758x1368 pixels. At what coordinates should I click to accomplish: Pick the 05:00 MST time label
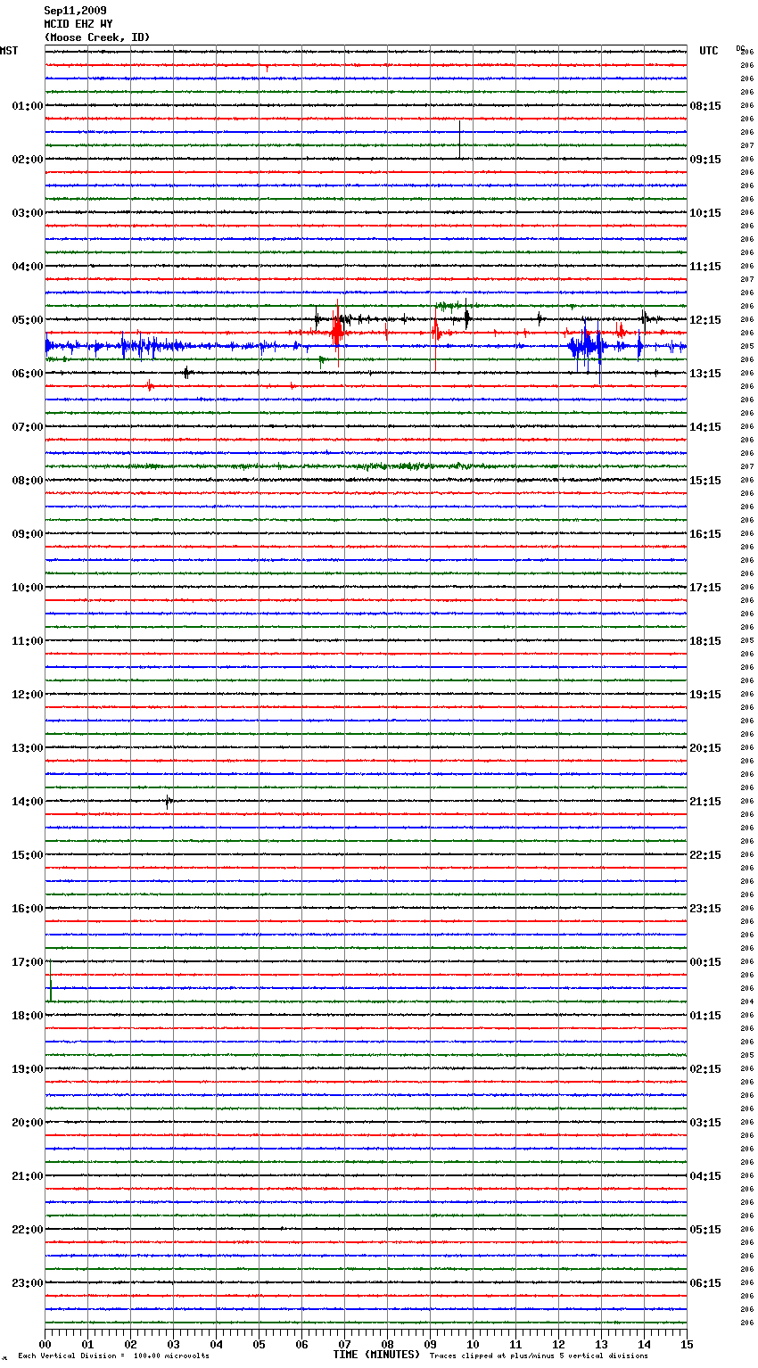coord(28,320)
